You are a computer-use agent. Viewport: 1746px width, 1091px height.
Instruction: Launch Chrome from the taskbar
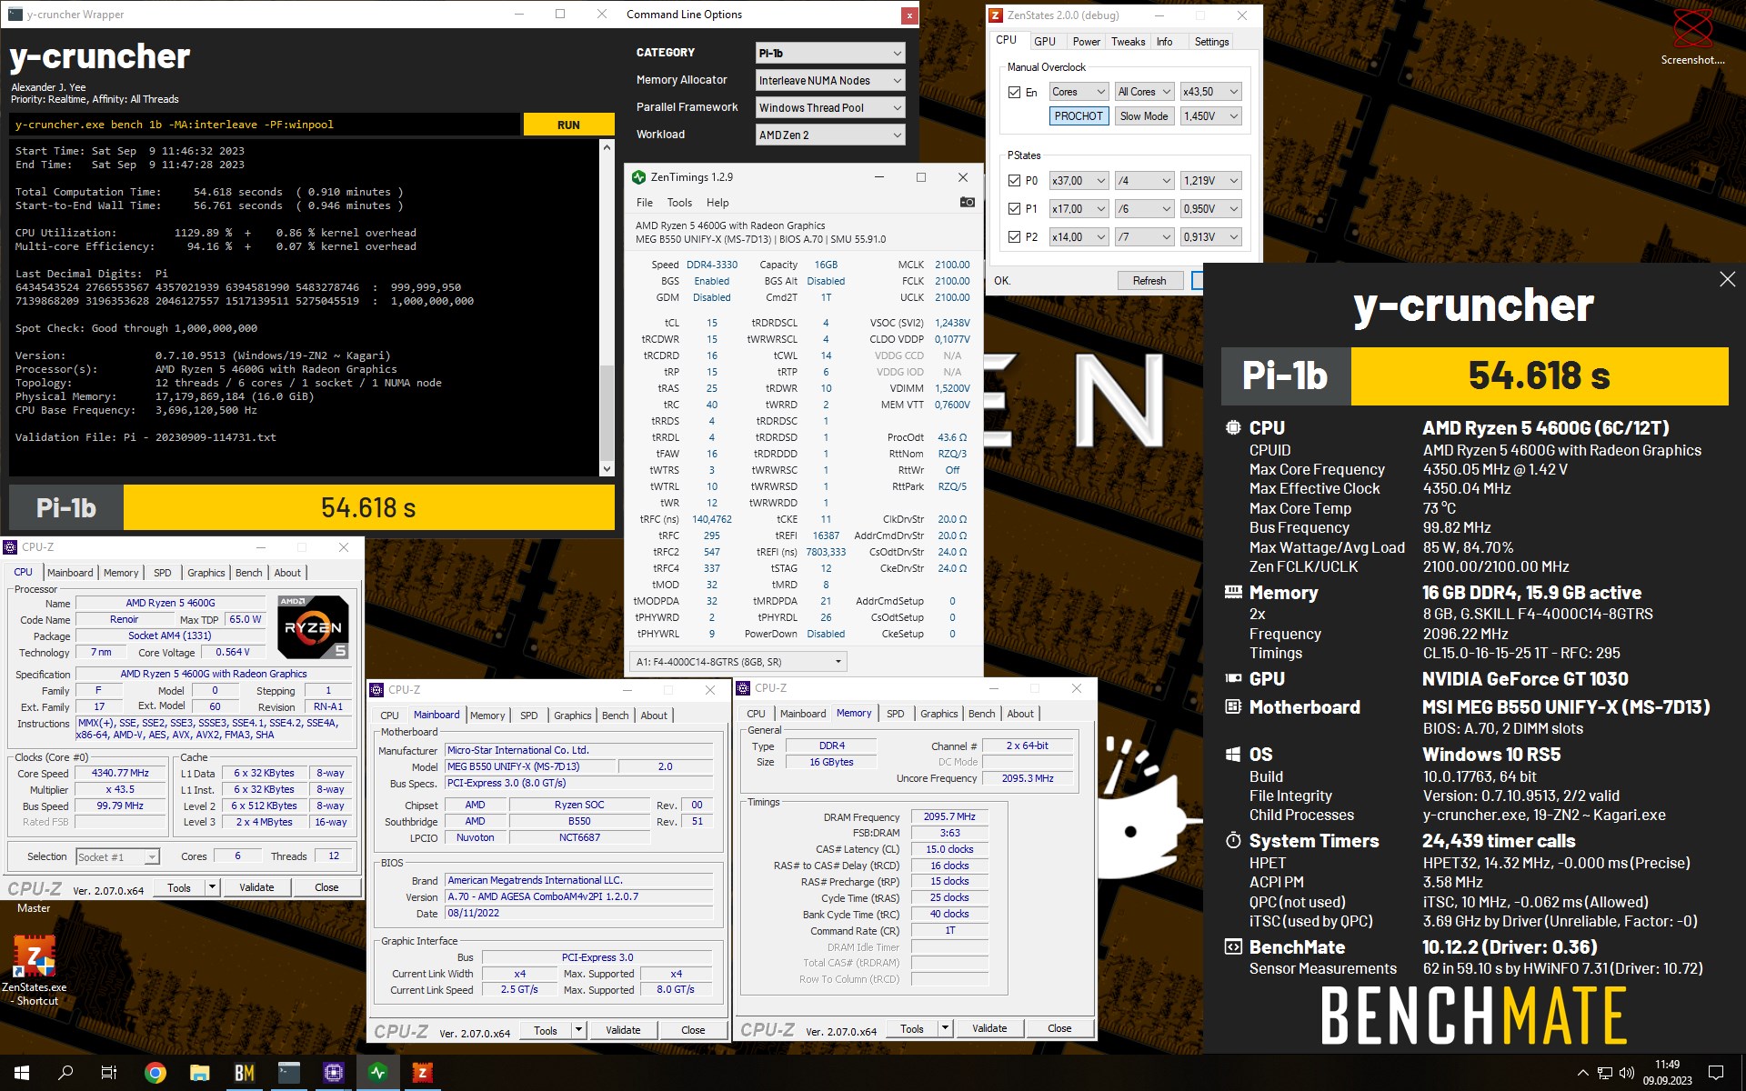(156, 1073)
